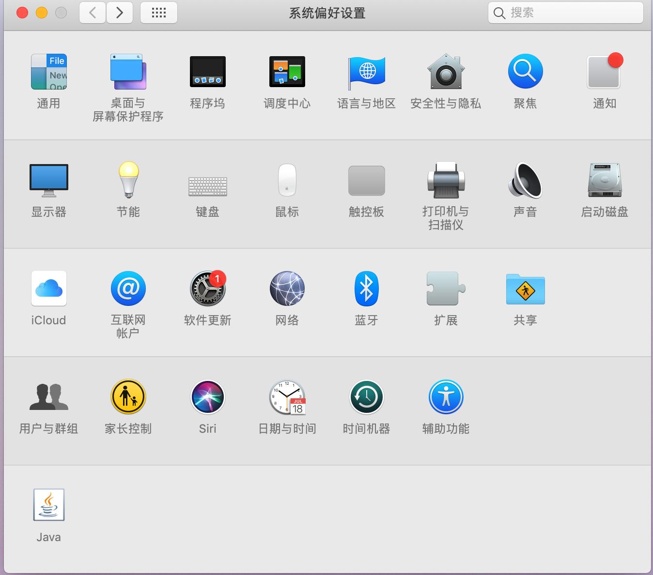Open 打印机与扫描仪 printer icon
This screenshot has width=653, height=575.
[446, 180]
